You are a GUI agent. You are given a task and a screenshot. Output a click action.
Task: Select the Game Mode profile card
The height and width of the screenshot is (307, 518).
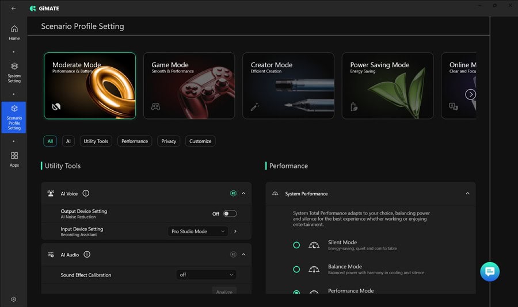coord(189,86)
